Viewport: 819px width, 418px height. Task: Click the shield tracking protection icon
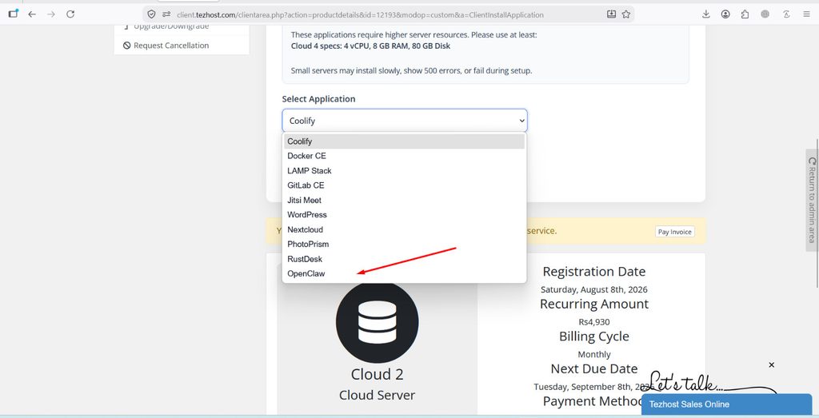click(151, 14)
